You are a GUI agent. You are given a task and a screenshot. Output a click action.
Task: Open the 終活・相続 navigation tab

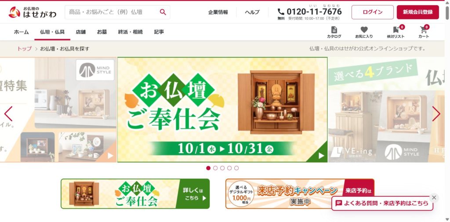click(x=130, y=32)
